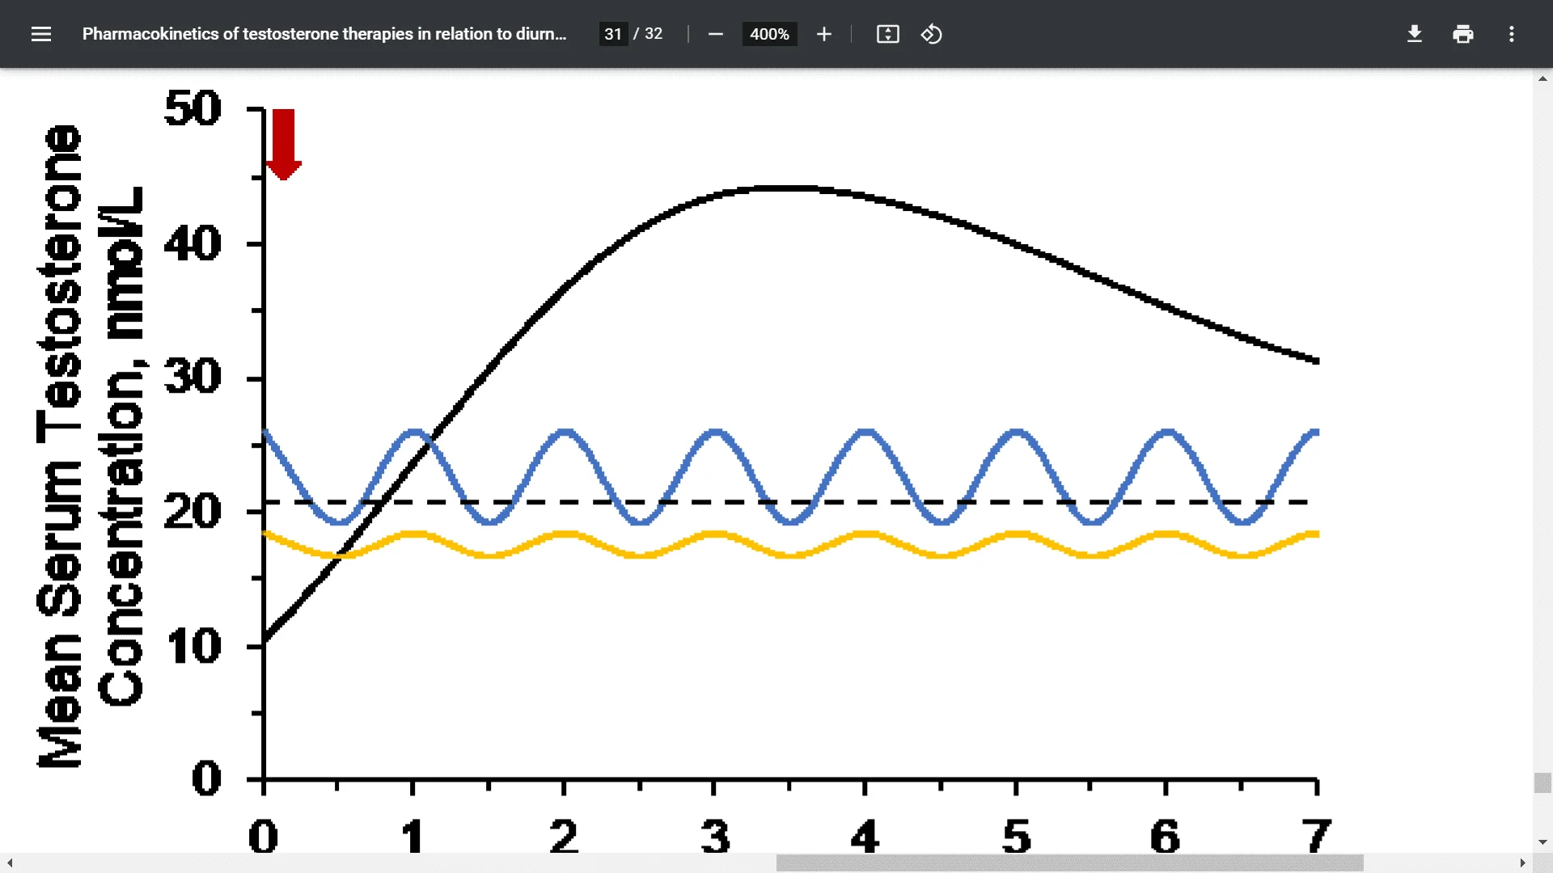Viewport: 1553px width, 873px height.
Task: Click the document title in toolbar
Action: click(324, 34)
